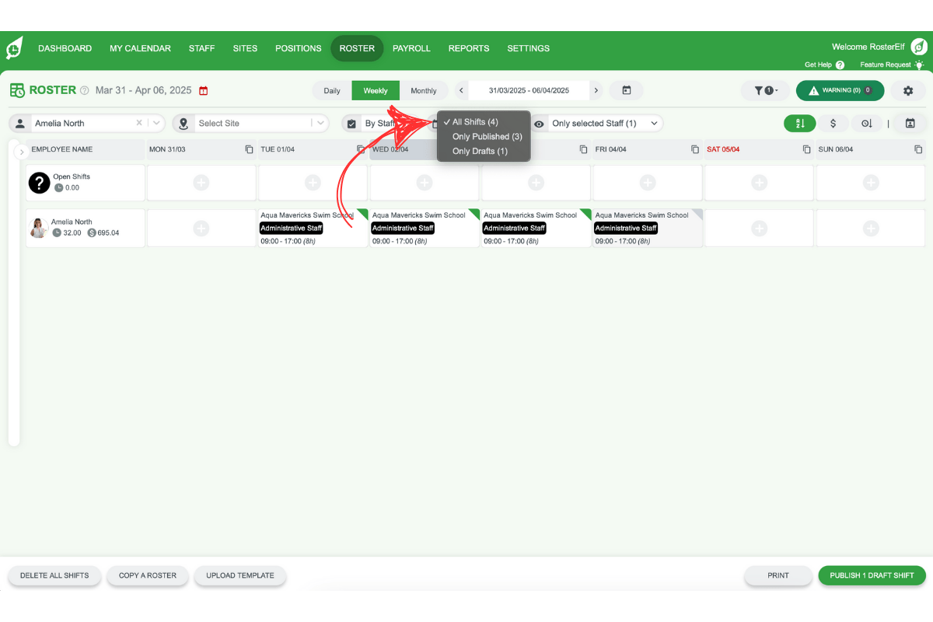Select the green A-Z sort icon
The image size is (933, 622).
pos(800,123)
